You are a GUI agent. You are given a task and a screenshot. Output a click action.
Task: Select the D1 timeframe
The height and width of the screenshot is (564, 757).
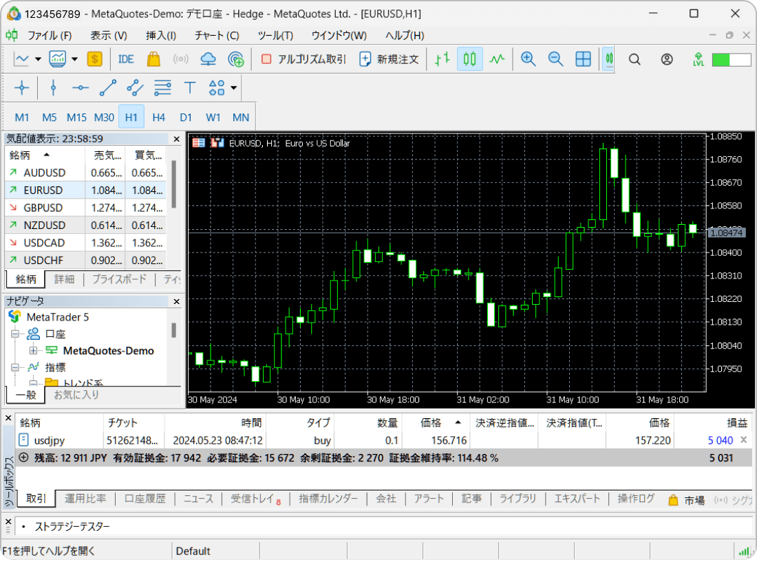(186, 117)
